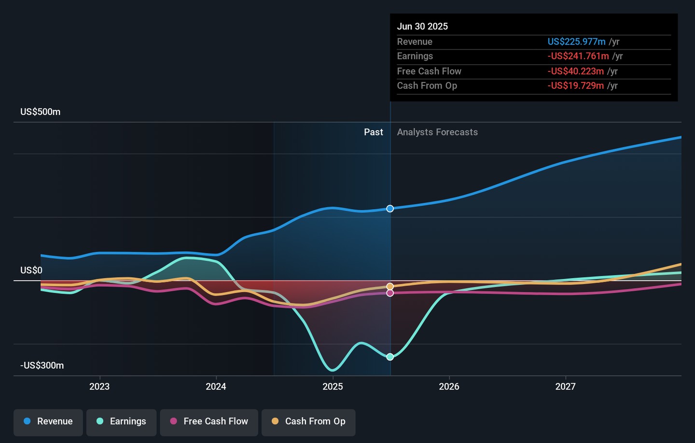Image resolution: width=695 pixels, height=443 pixels.
Task: Click the 2025 x-axis tick label
Action: coord(333,387)
